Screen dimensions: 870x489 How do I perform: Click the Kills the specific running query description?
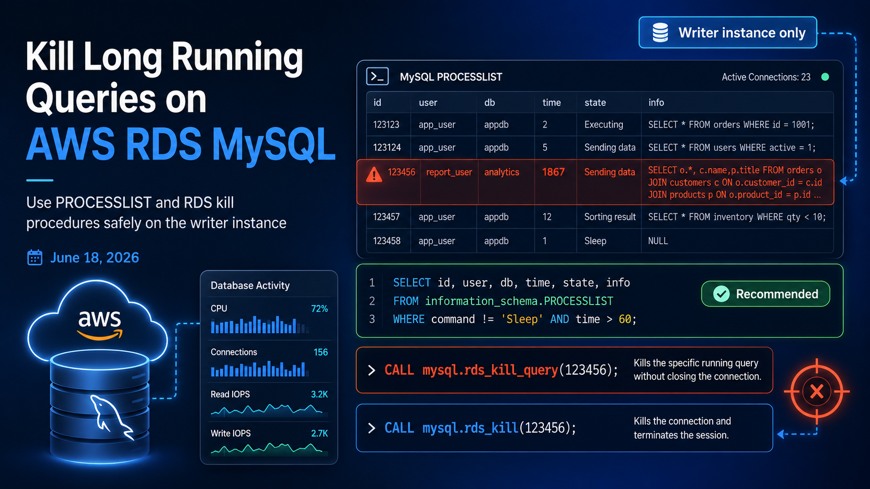point(697,369)
